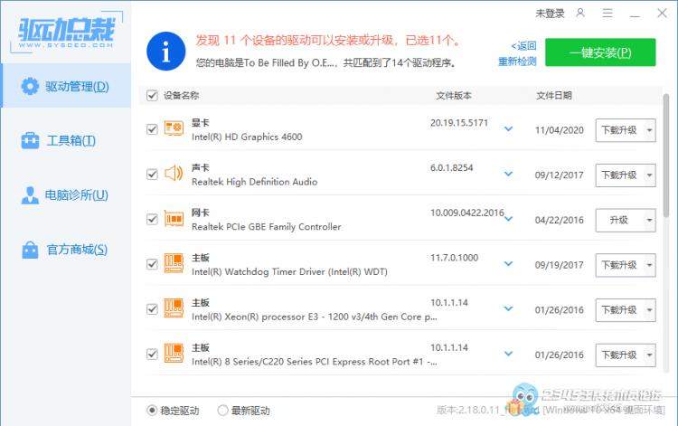Click the date 04/22/2016
Viewport: 678px width, 426px height.
coord(559,220)
